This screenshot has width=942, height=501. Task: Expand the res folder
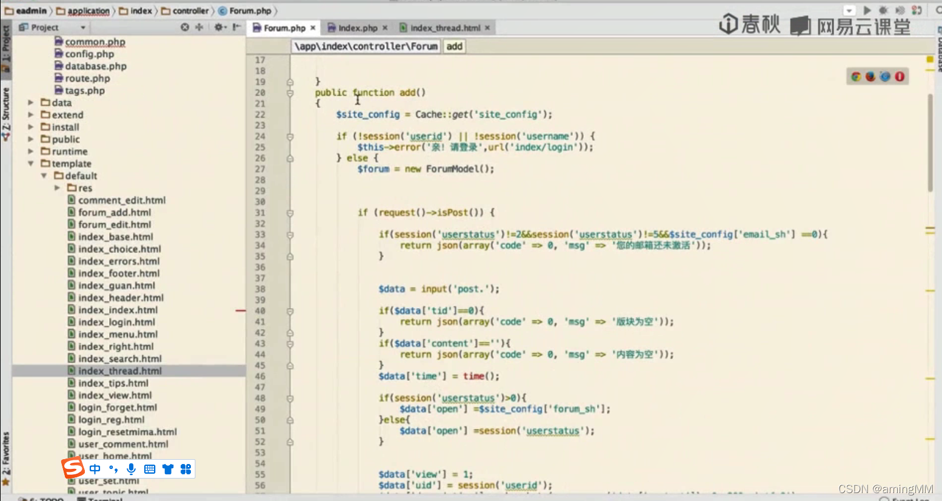pos(57,188)
